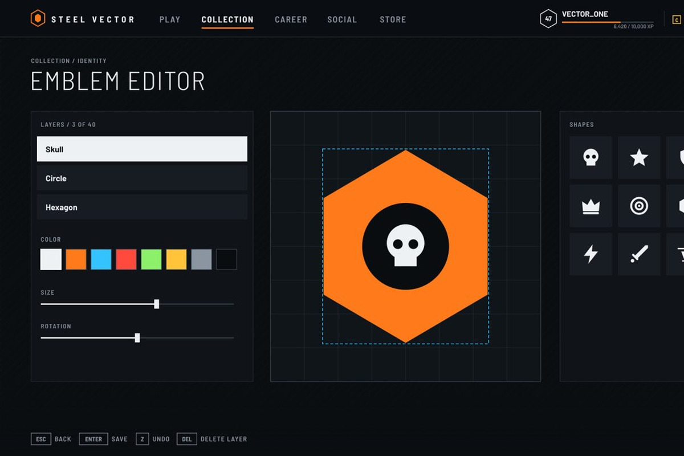Click the Back label in footer
684x456 pixels.
click(x=63, y=439)
